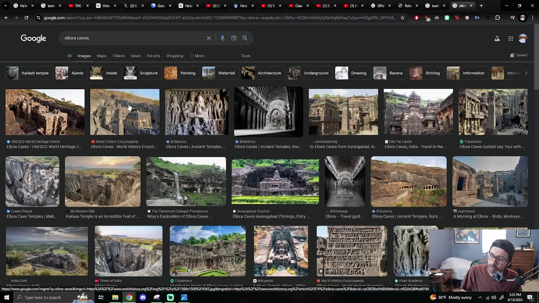Open a new browser tab
Screen dimensions: 539x303
[x=481, y=6]
